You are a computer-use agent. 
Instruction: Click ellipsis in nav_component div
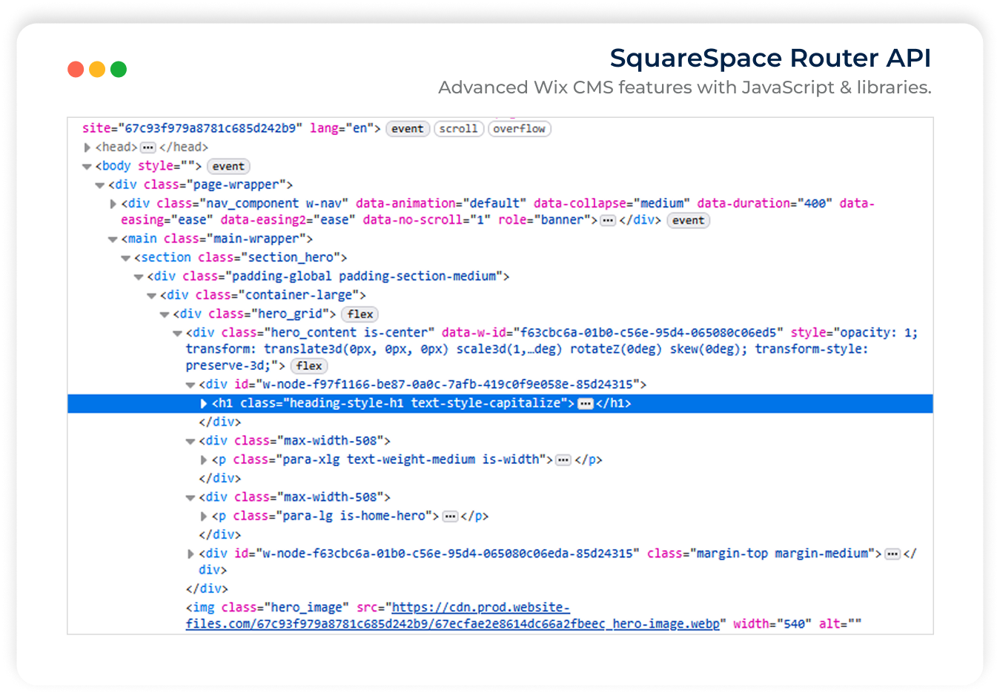pos(608,221)
